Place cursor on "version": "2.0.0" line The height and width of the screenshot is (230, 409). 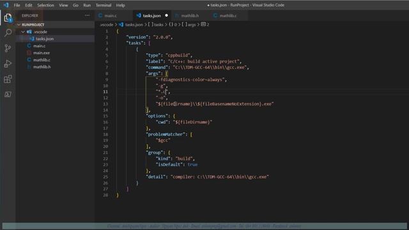click(x=149, y=37)
